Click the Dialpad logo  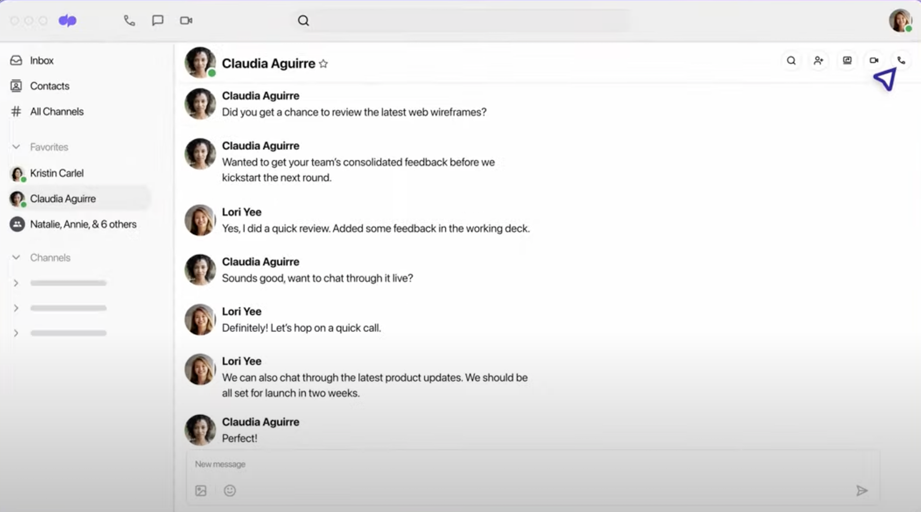tap(68, 21)
